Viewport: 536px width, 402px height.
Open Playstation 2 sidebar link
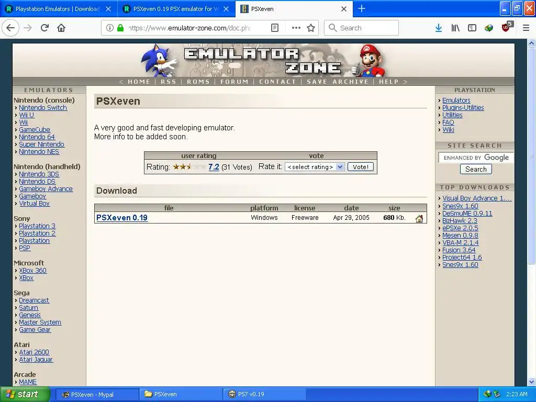pyautogui.click(x=37, y=233)
